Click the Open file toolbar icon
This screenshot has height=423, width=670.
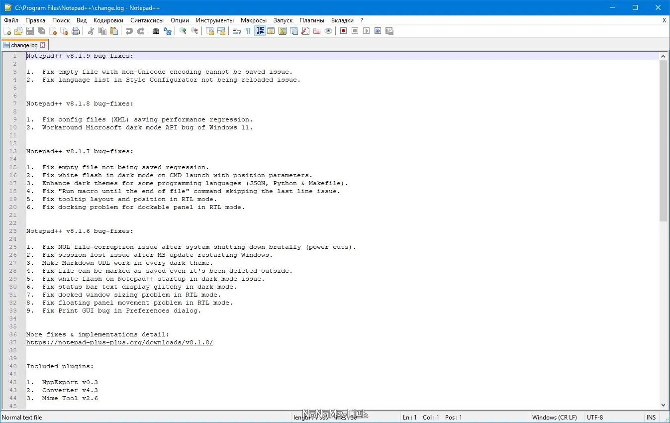click(x=18, y=31)
